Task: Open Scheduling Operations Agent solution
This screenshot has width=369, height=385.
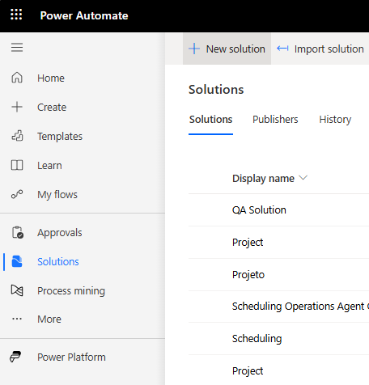Action: [x=300, y=307]
